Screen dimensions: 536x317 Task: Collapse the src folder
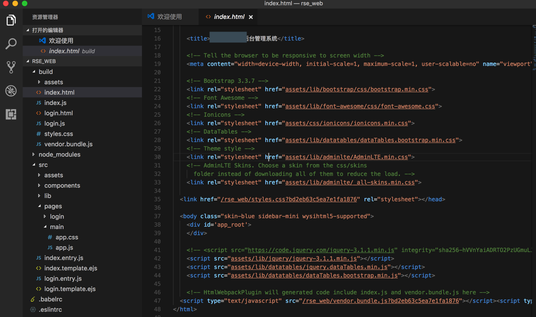click(x=43, y=165)
